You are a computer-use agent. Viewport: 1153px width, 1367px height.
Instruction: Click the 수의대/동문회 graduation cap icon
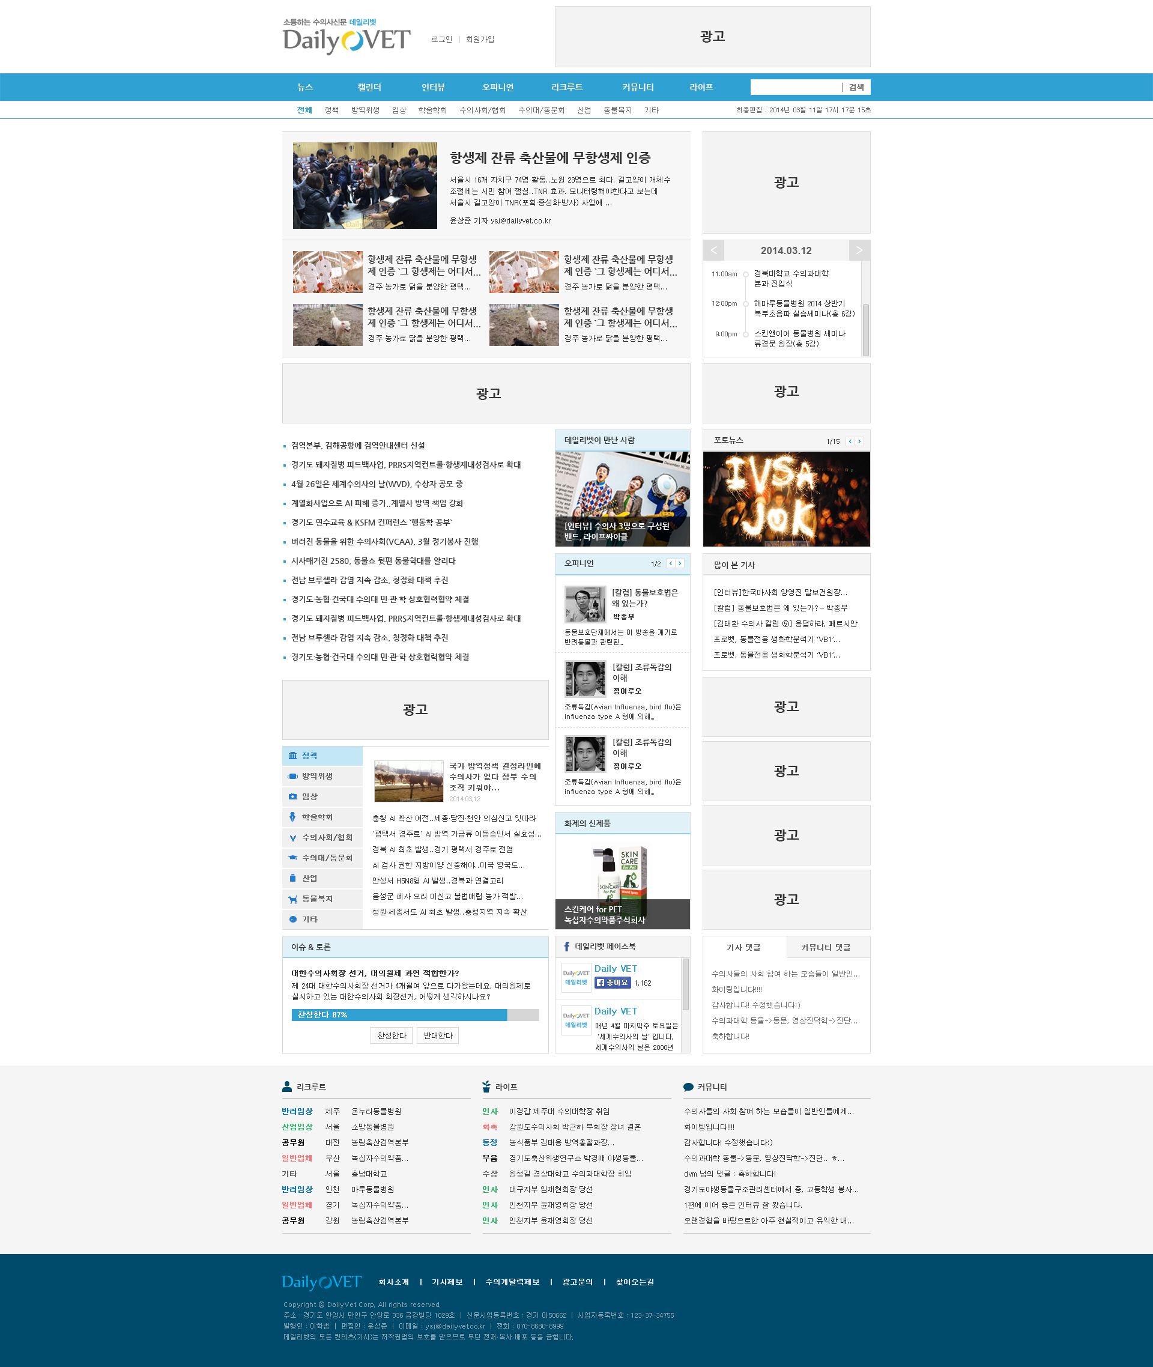[x=293, y=858]
